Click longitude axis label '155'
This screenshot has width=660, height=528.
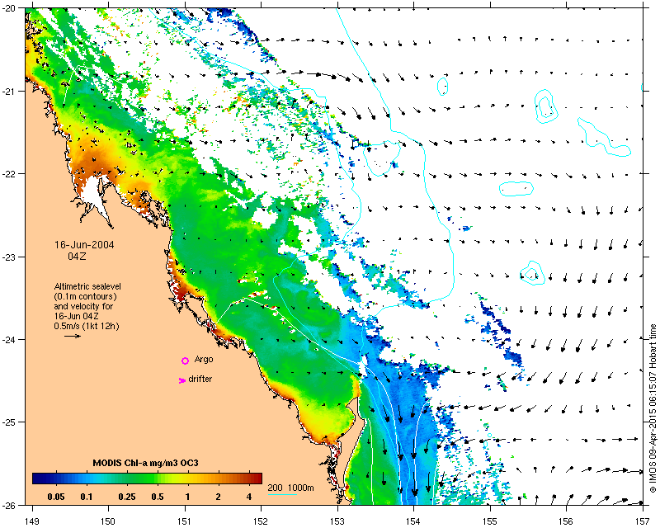pos(490,521)
